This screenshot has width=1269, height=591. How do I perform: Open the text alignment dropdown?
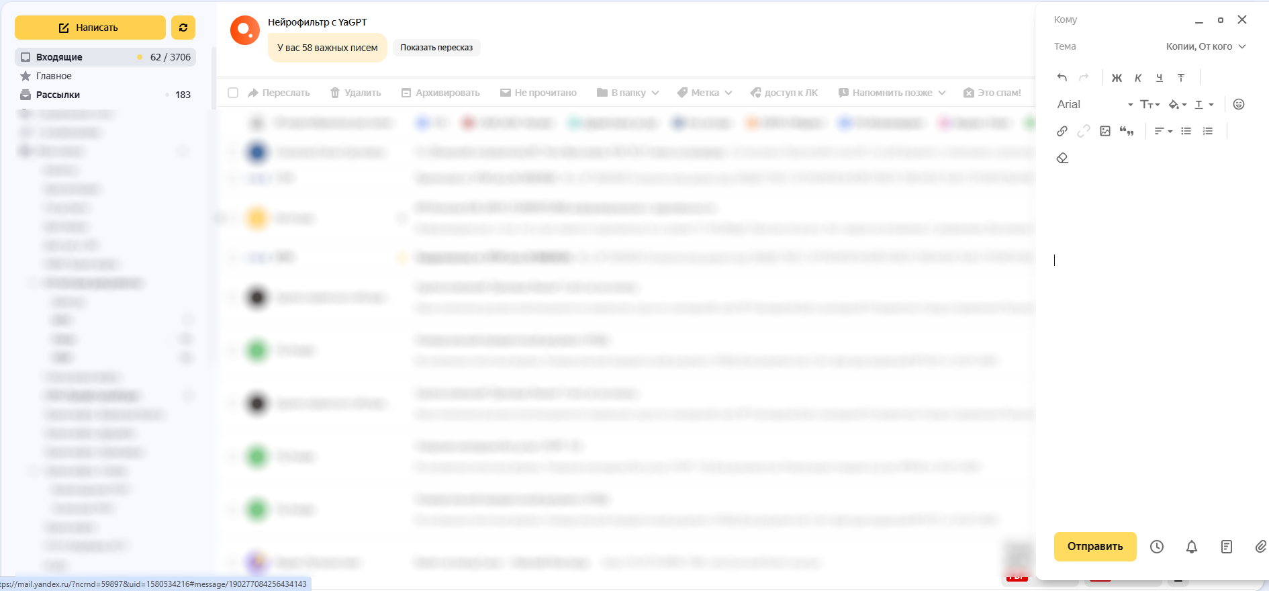(1163, 131)
